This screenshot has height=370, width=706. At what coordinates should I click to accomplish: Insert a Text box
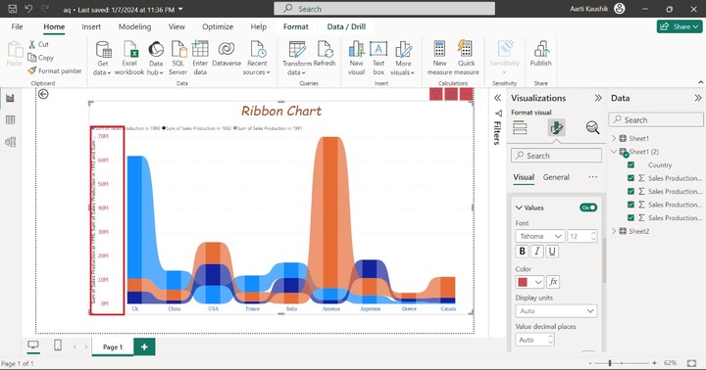pyautogui.click(x=378, y=58)
